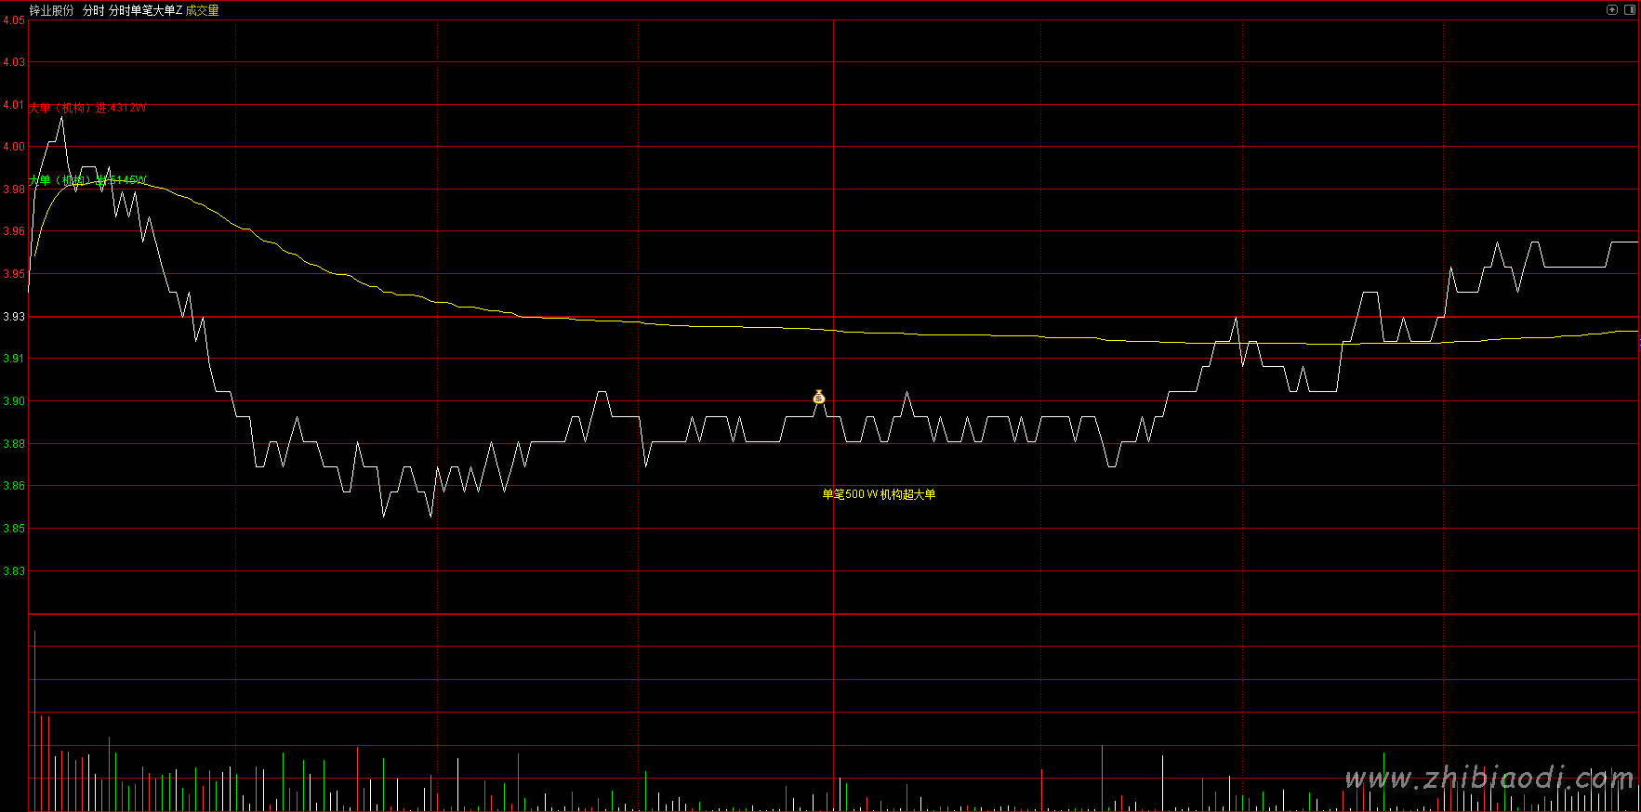Viewport: 1641px width, 812px height.
Task: Click the 3.90 price axis label
Action: pyautogui.click(x=14, y=401)
